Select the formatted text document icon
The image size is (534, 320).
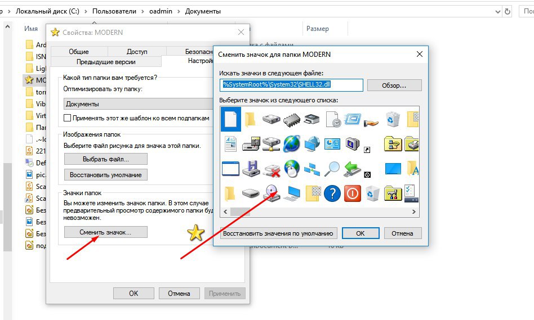click(x=230, y=143)
